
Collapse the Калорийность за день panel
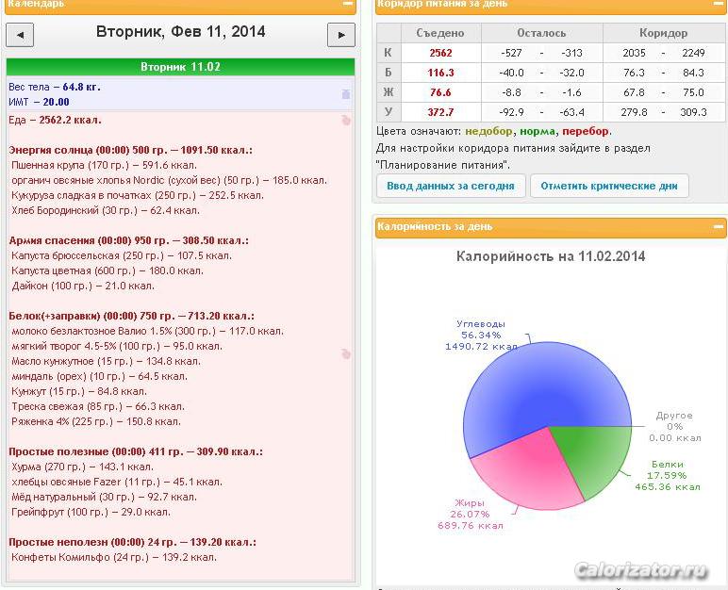pyautogui.click(x=719, y=226)
